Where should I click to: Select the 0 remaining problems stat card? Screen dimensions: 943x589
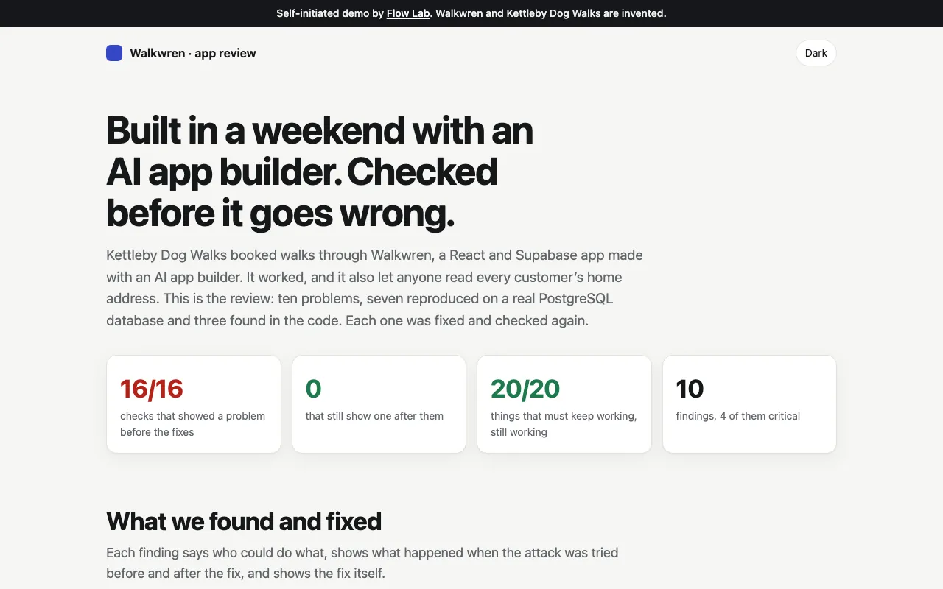pos(379,404)
